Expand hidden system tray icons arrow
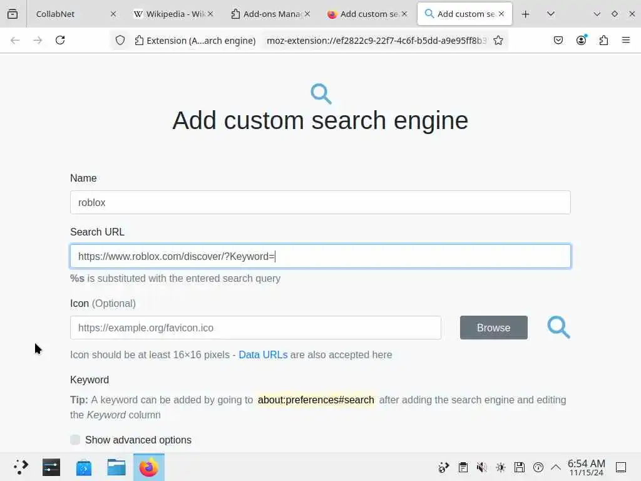The height and width of the screenshot is (481, 641). coord(556,467)
